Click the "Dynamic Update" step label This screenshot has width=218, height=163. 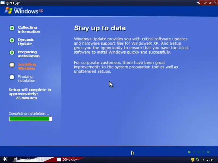pos(26,42)
